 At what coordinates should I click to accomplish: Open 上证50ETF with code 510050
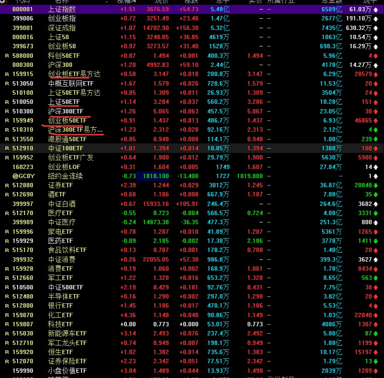point(64,102)
